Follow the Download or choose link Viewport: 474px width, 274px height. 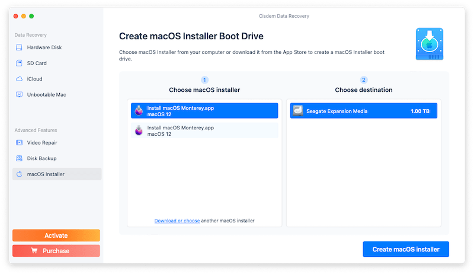tap(177, 221)
